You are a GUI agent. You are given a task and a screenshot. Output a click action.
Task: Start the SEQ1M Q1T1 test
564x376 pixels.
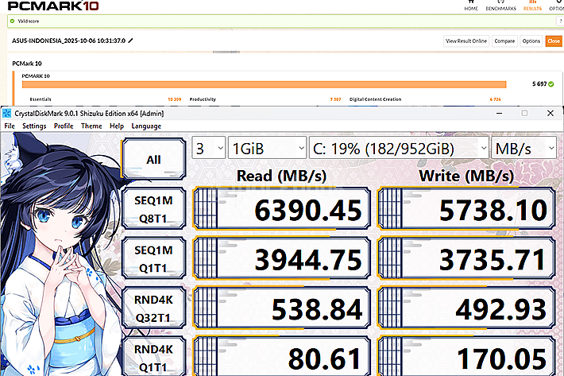(153, 258)
